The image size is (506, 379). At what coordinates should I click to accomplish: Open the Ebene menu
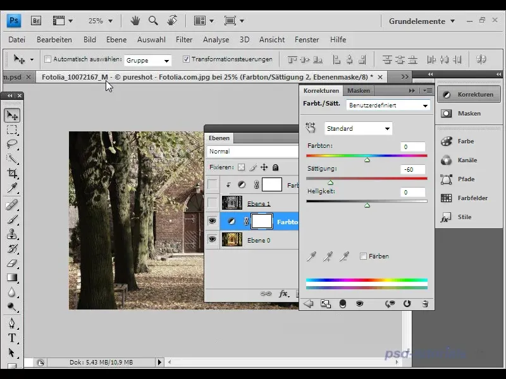(x=116, y=40)
